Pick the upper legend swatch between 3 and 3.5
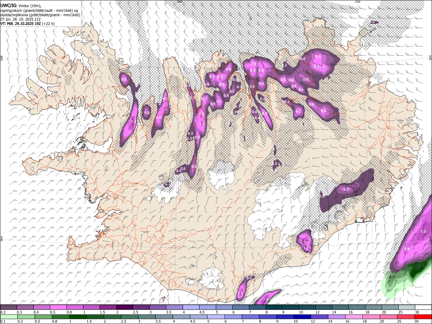This screenshot has height=324, width=432. (x=157, y=307)
